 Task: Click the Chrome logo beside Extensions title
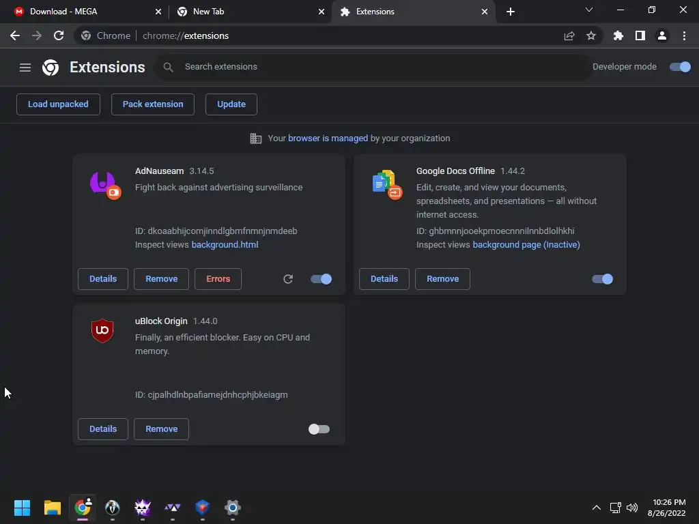click(x=51, y=68)
